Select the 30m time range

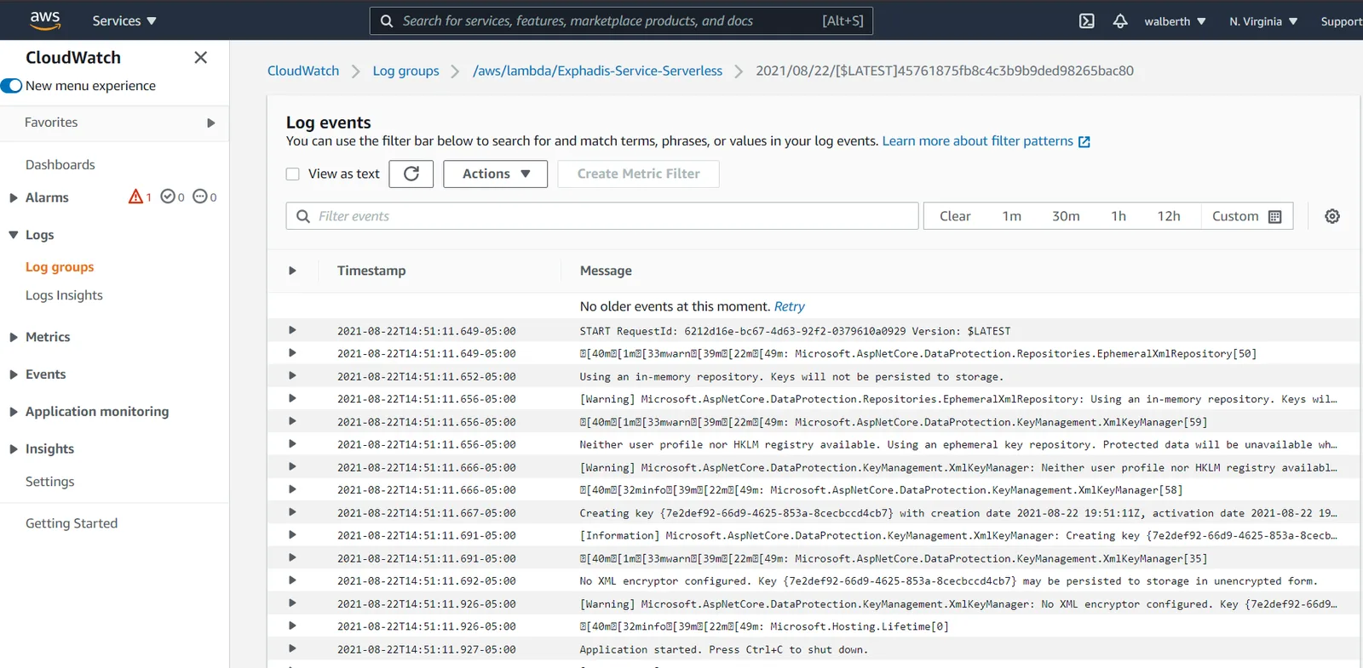1066,216
